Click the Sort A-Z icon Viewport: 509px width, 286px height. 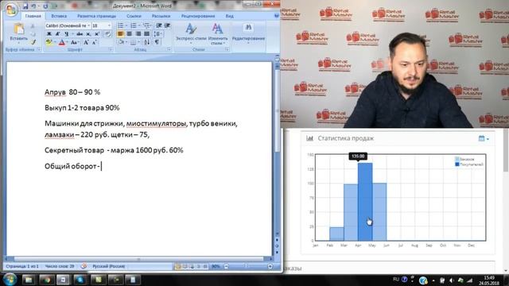[147, 42]
